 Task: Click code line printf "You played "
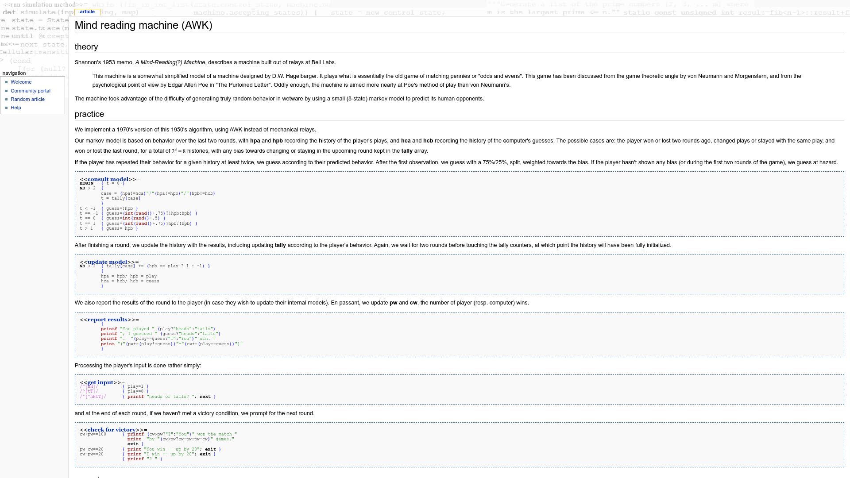[158, 329]
